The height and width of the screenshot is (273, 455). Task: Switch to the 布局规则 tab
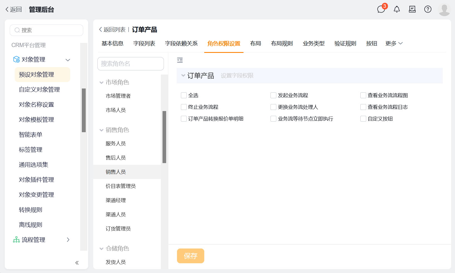(282, 43)
